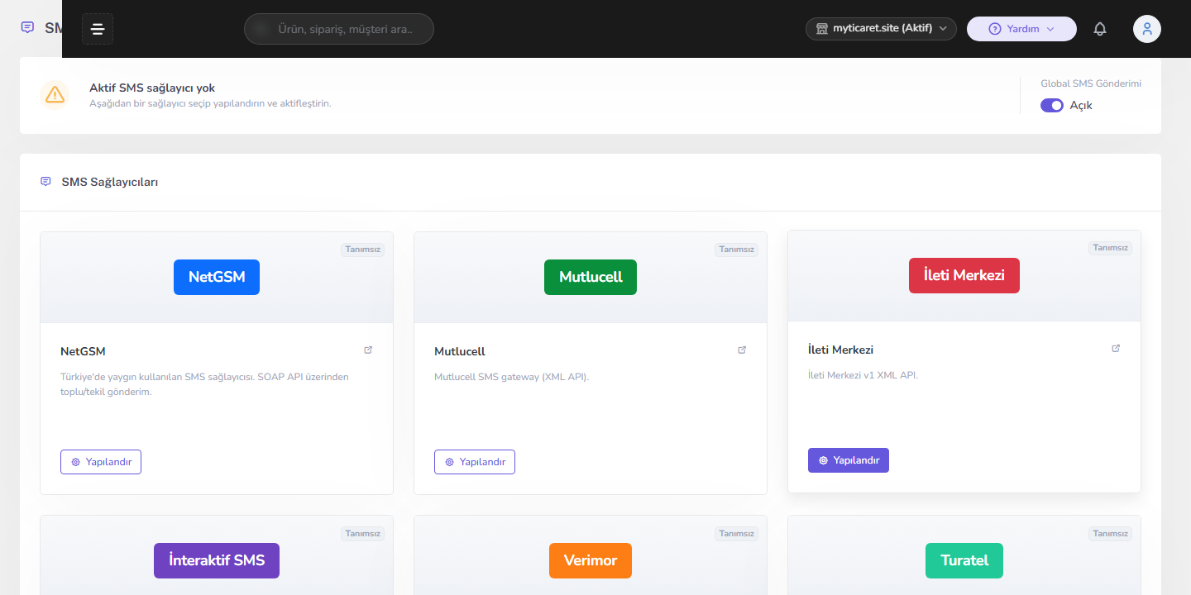Click the Tanımsız badge on NetGSM card
Screen dimensions: 1191x595
point(363,250)
